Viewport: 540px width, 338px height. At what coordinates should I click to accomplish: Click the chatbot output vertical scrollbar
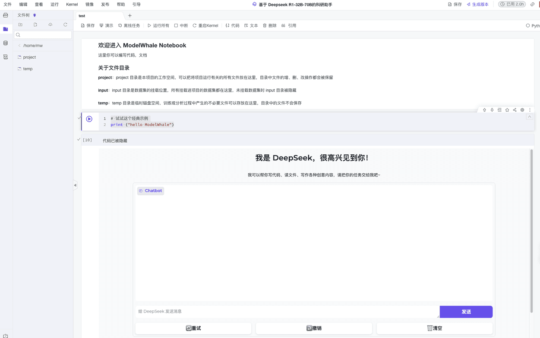pyautogui.click(x=531, y=231)
